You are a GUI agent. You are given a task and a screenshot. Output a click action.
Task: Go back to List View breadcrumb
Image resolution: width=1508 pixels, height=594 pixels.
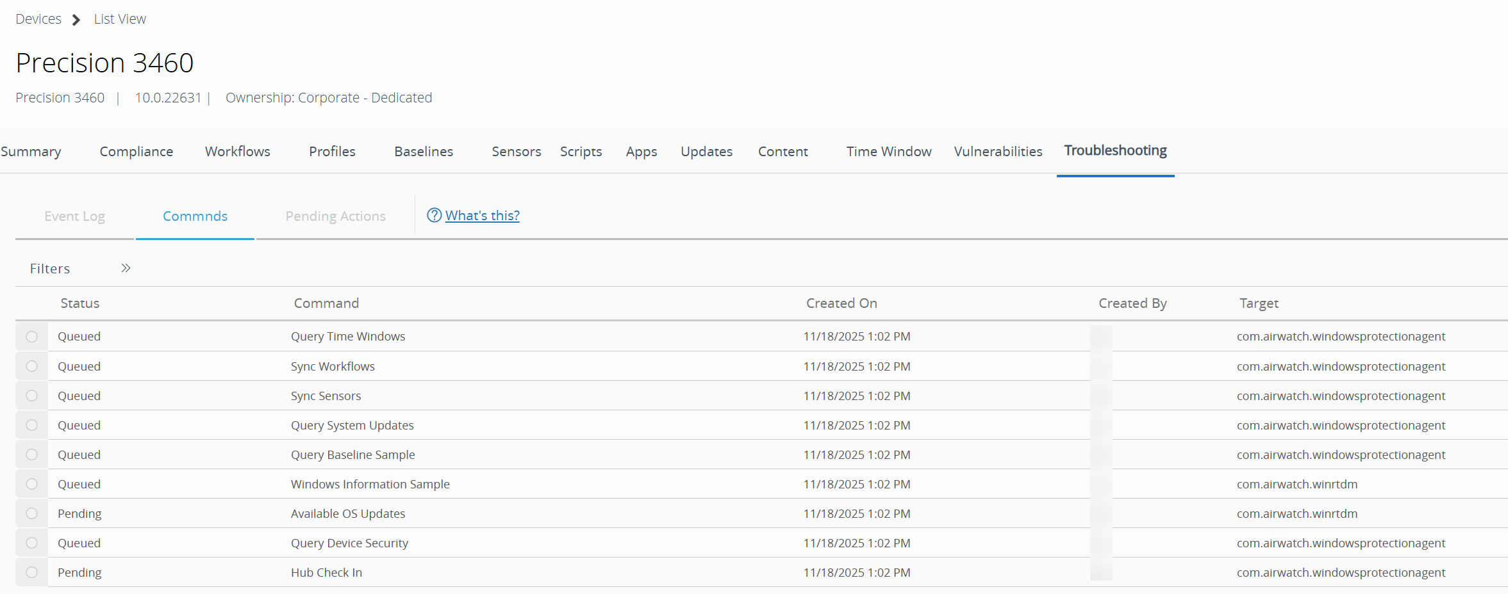pos(120,19)
